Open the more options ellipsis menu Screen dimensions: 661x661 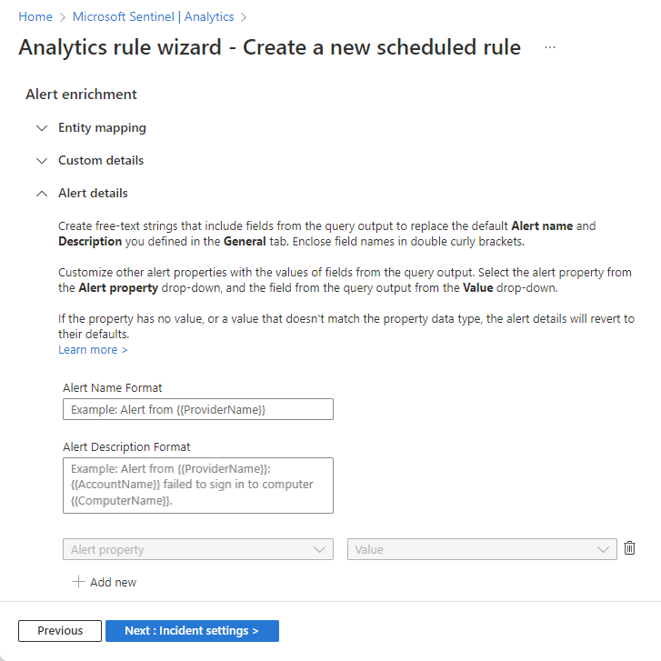click(x=550, y=47)
